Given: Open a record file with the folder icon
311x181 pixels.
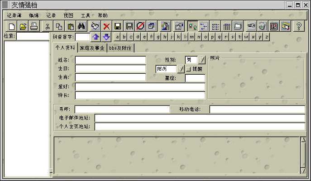Looking at the screenshot, I should pyautogui.click(x=23, y=26).
